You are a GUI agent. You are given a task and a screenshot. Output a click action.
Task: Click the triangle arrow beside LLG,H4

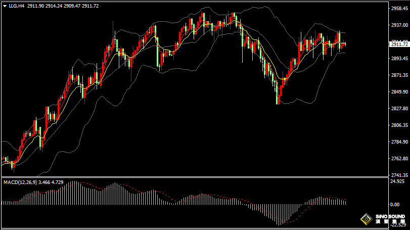5,5
